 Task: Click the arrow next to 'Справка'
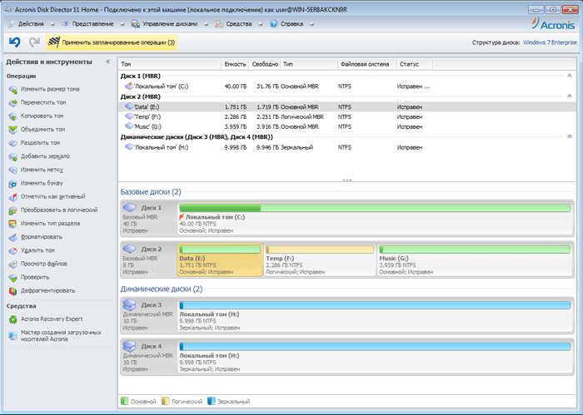[x=311, y=24]
